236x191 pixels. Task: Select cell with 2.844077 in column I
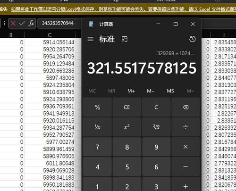[223, 78]
